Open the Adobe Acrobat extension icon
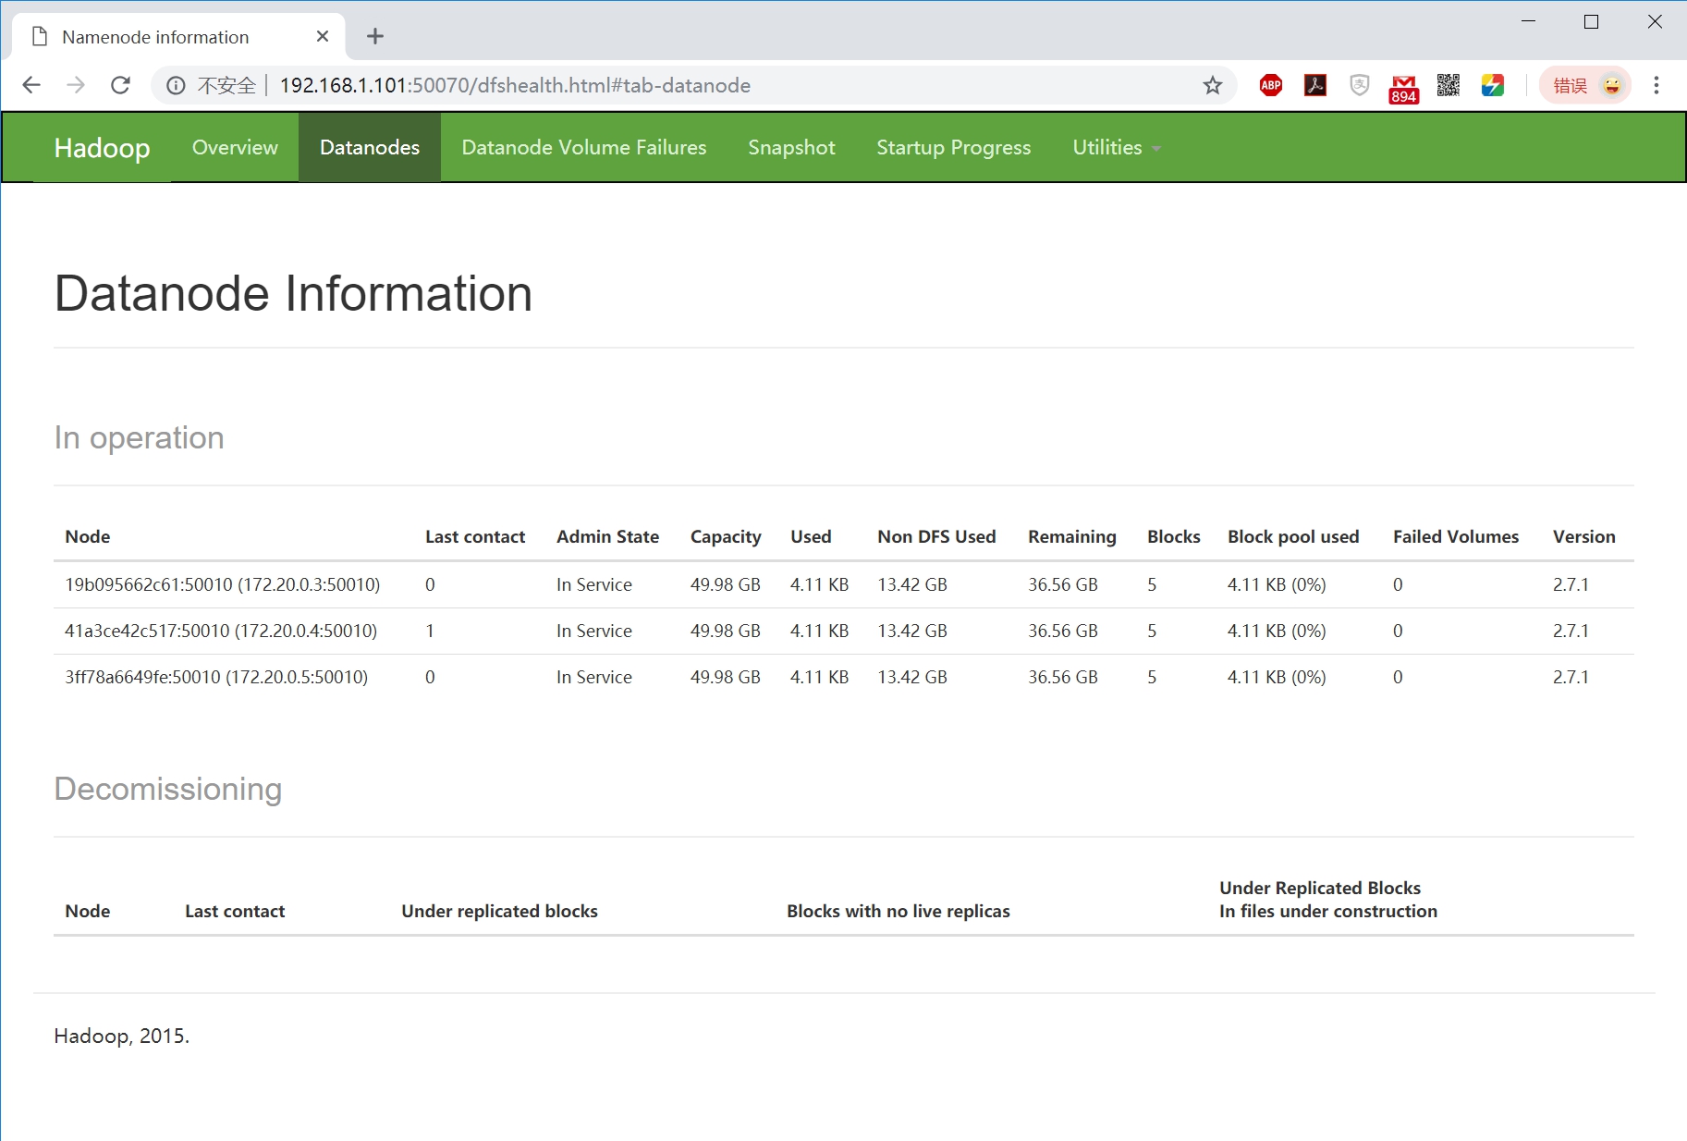This screenshot has width=1687, height=1141. (1315, 85)
